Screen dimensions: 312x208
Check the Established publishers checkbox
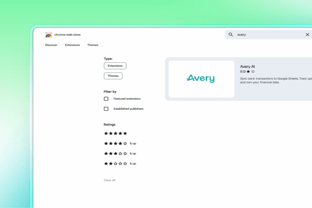click(106, 109)
